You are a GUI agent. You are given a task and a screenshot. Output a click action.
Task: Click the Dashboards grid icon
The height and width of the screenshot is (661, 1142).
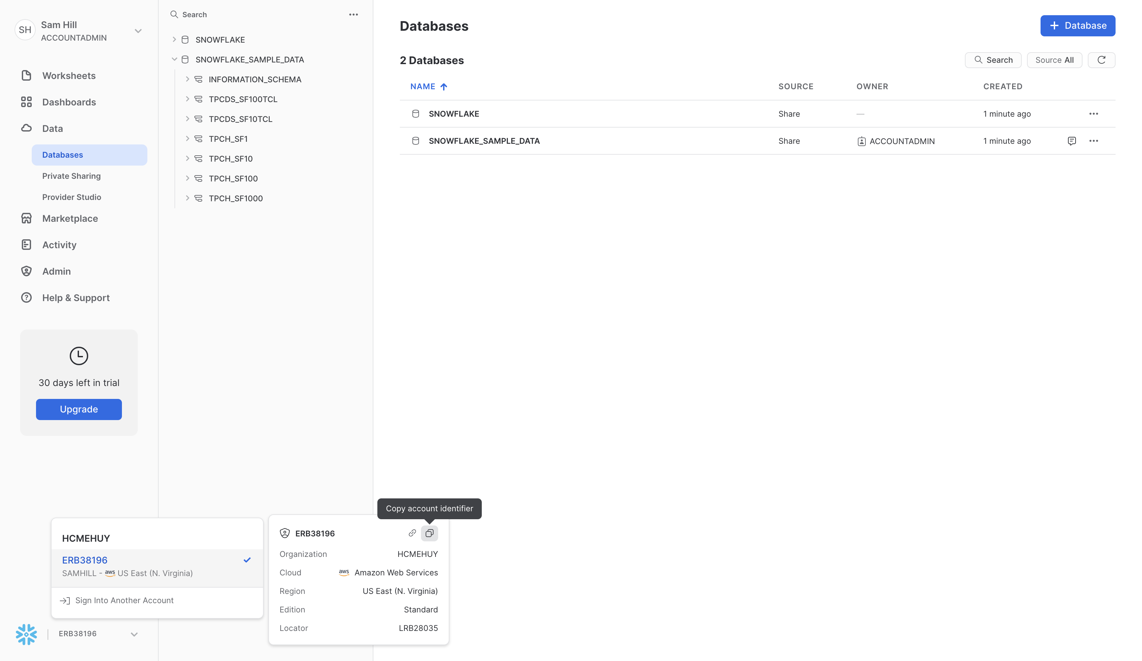click(26, 102)
